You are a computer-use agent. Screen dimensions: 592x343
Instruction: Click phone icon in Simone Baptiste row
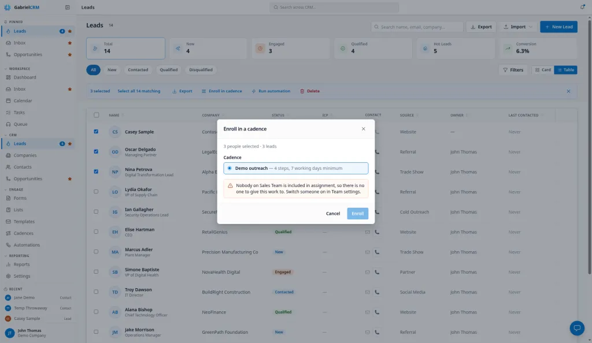tap(377, 272)
